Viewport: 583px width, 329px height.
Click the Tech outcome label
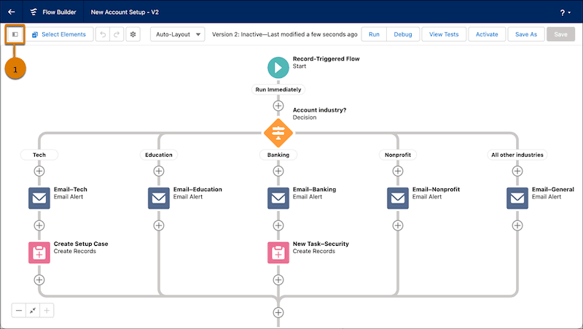[x=39, y=155]
